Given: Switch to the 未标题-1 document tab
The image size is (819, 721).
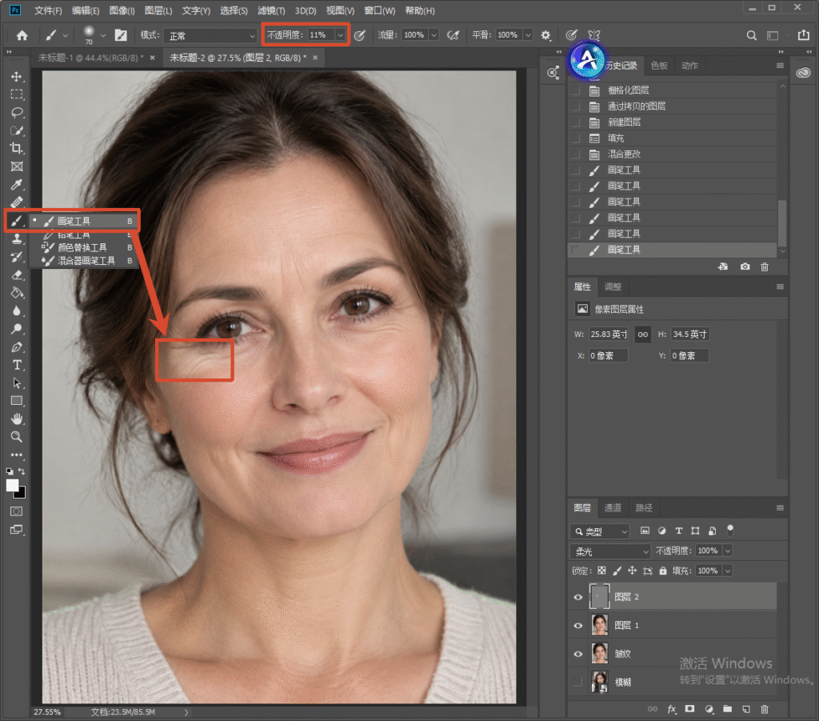Looking at the screenshot, I should point(90,58).
